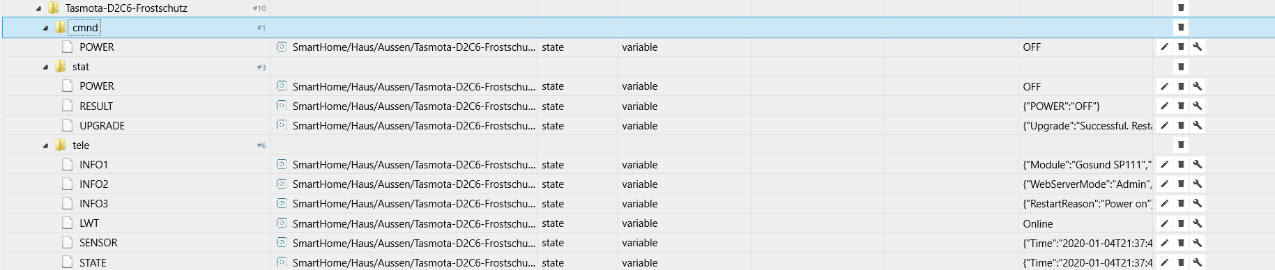Click the trash icon on the tele folder row
This screenshot has width=1275, height=270.
1181,145
